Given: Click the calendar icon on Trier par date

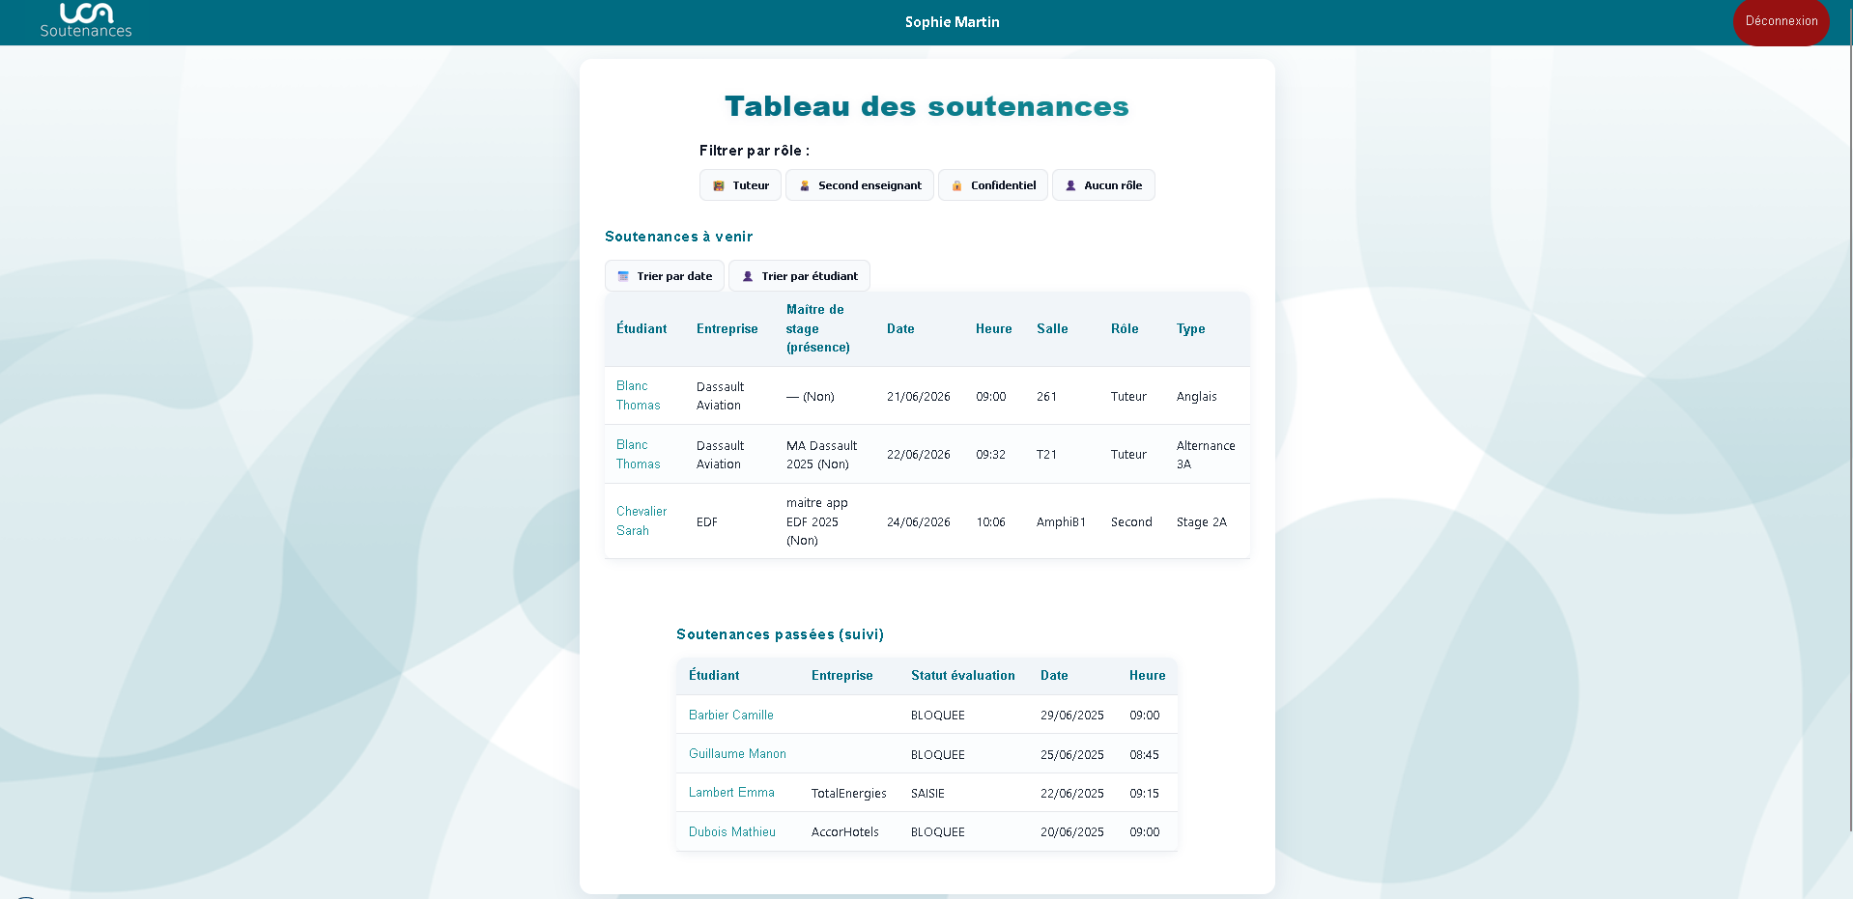Looking at the screenshot, I should pos(624,276).
